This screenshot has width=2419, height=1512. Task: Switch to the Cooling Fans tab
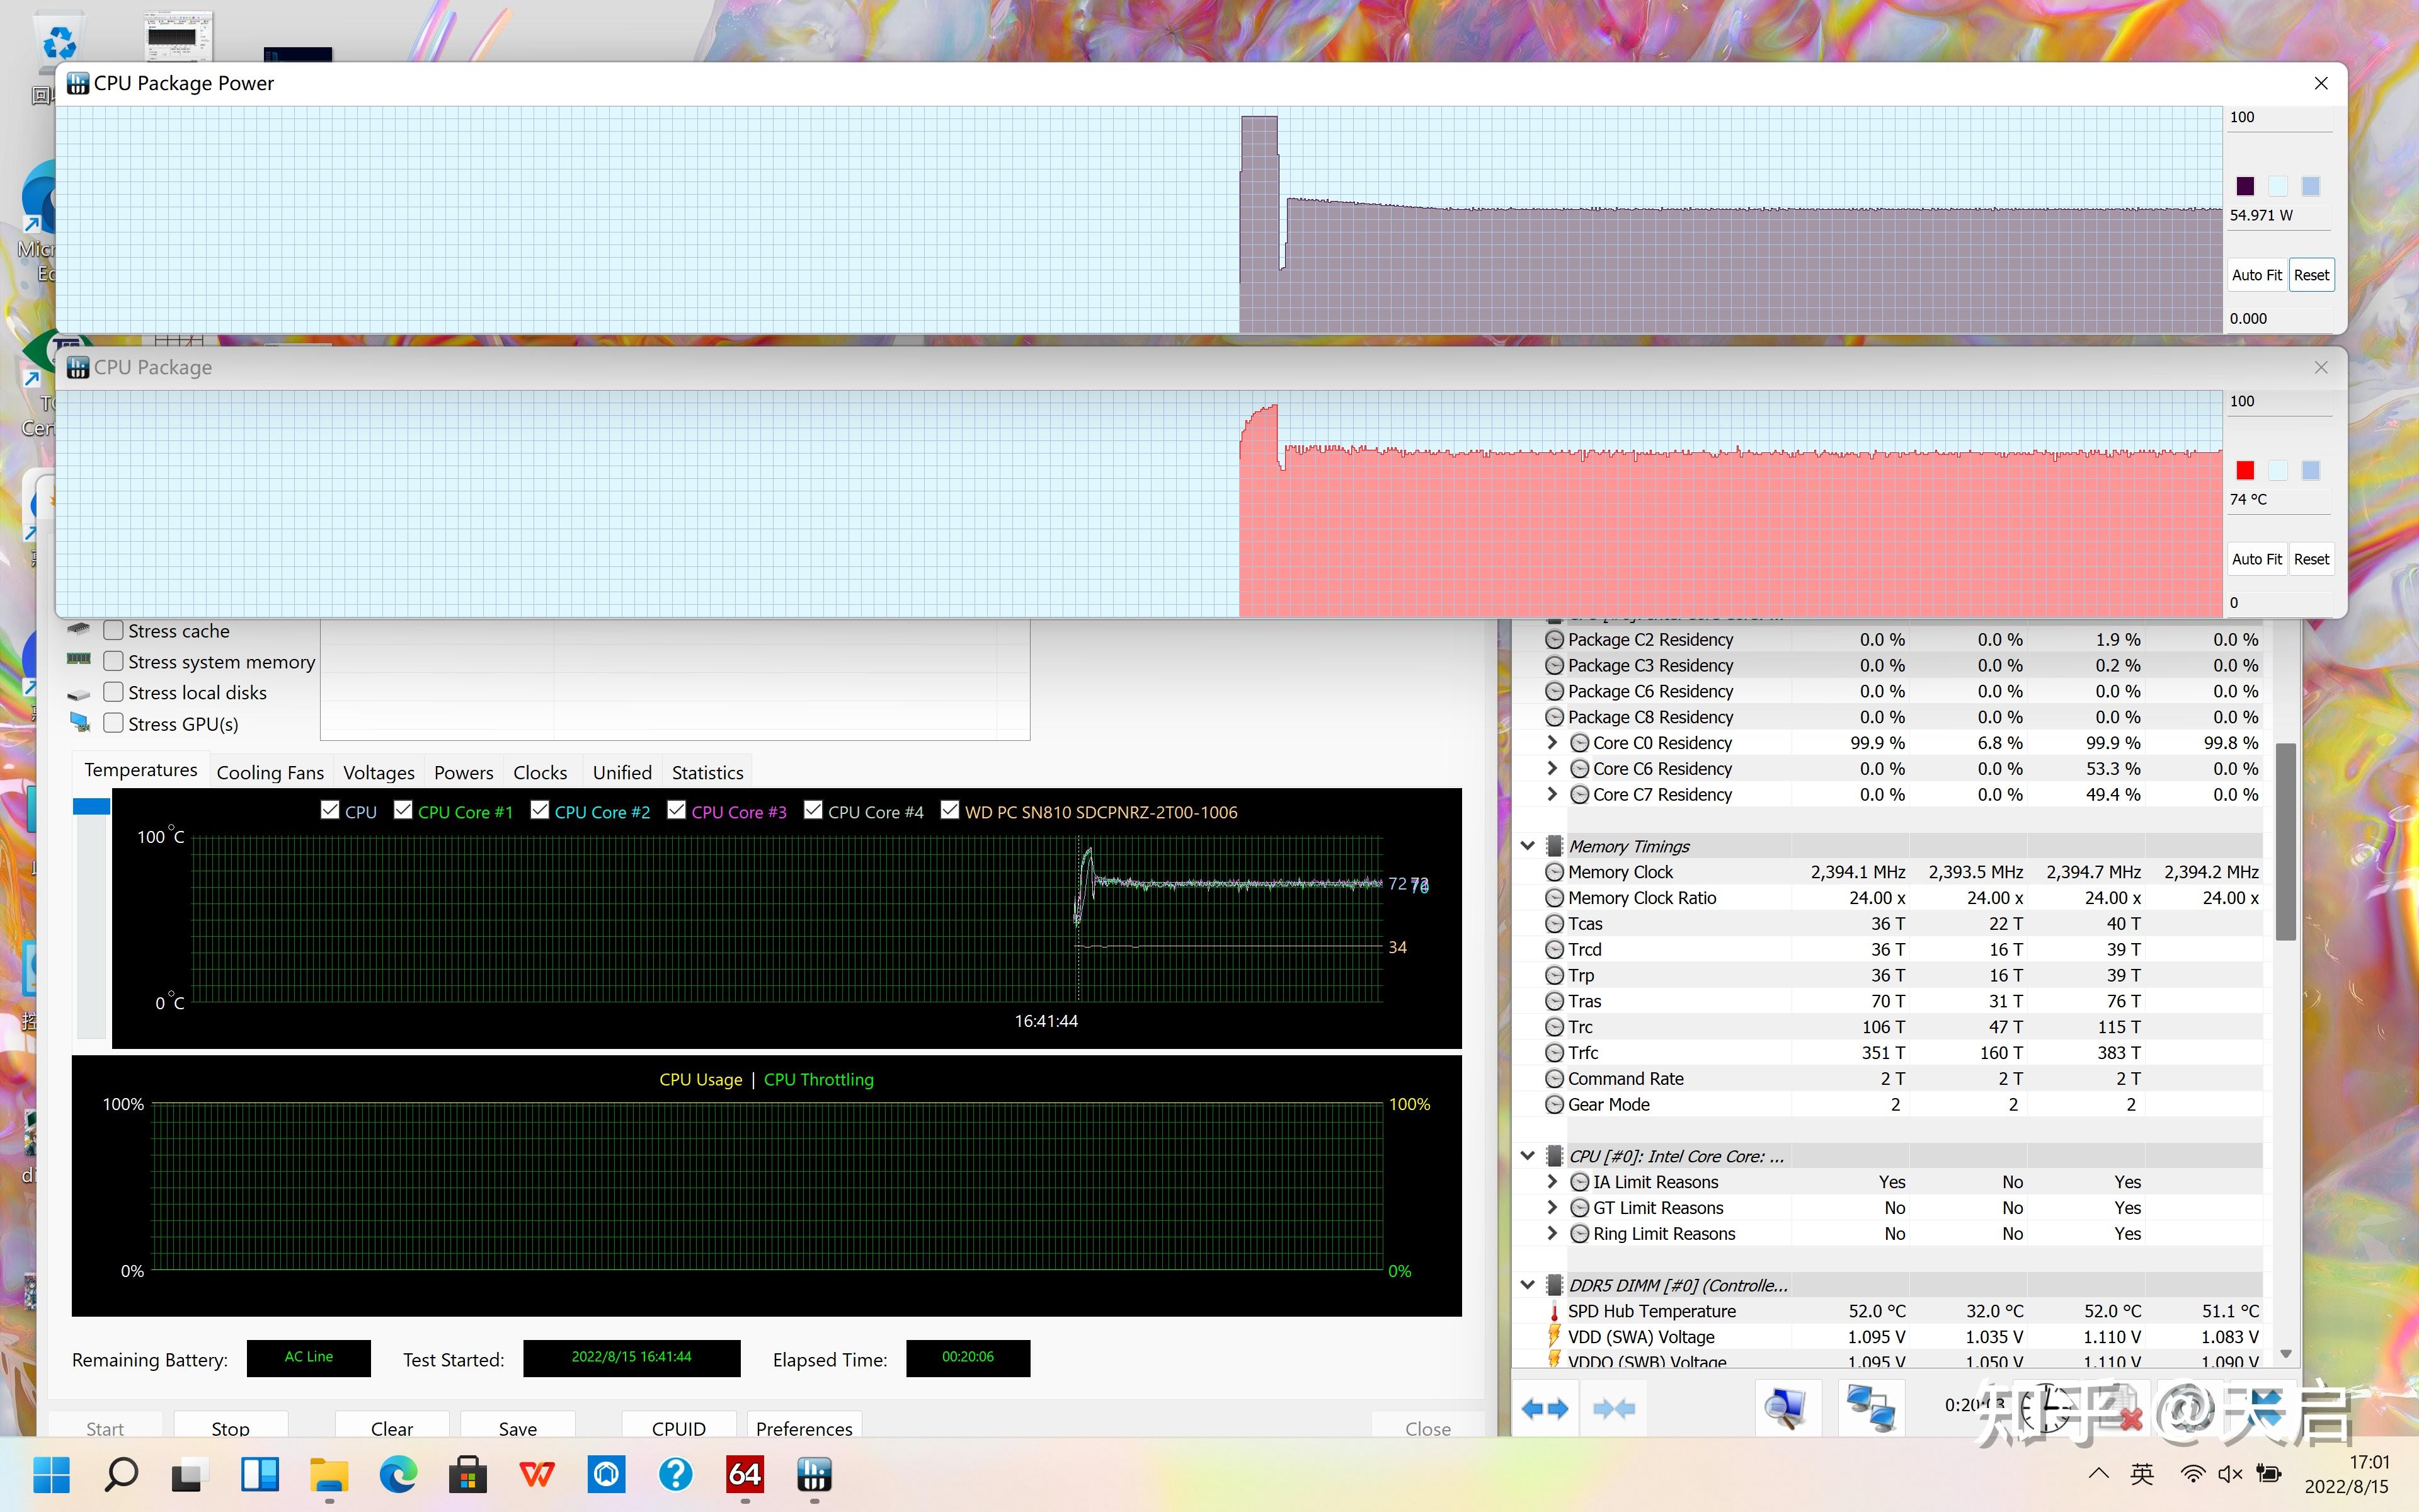[270, 772]
